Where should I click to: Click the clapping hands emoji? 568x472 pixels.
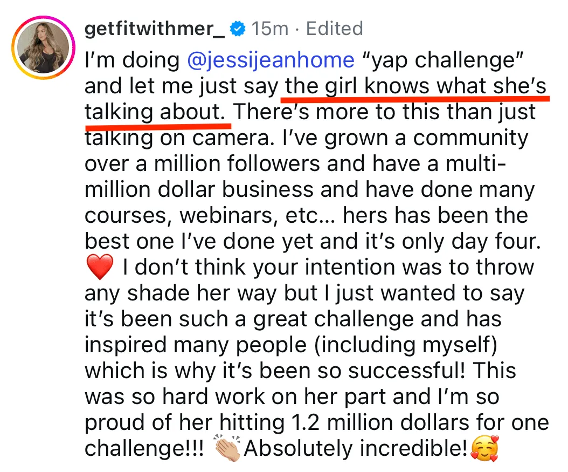227,448
